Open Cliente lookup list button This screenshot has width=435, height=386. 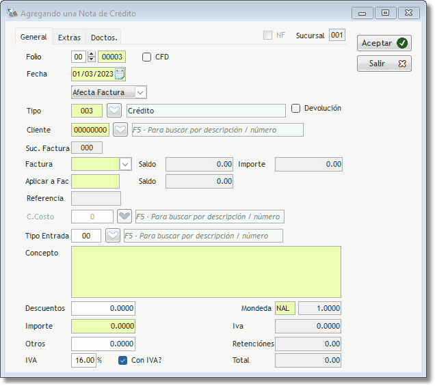[x=120, y=130]
